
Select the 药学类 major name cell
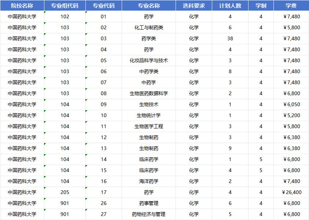pyautogui.click(x=149, y=38)
